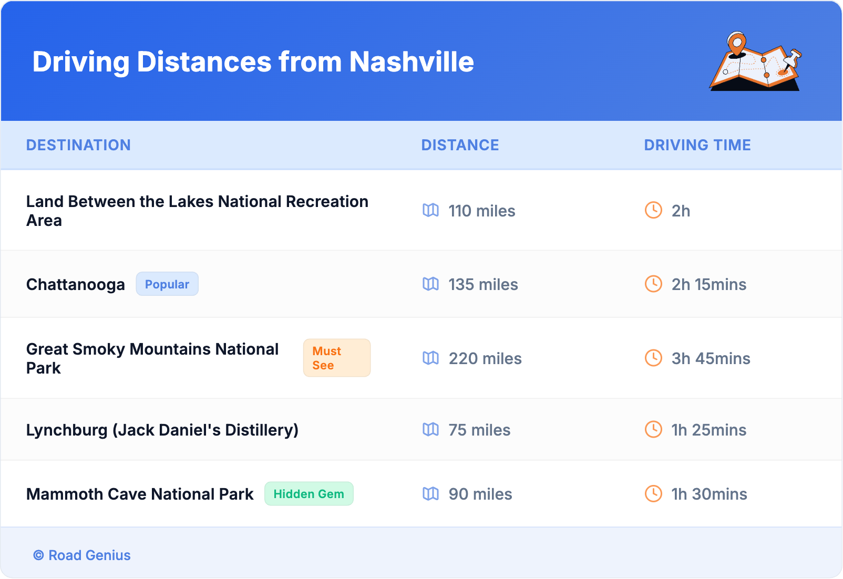The image size is (843, 579).
Task: Click the map icon beside 110 miles
Action: (x=430, y=210)
